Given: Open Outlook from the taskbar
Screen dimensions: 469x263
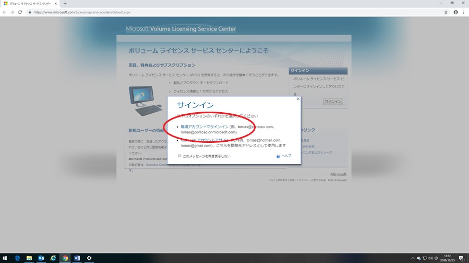Looking at the screenshot, I should click(41, 258).
